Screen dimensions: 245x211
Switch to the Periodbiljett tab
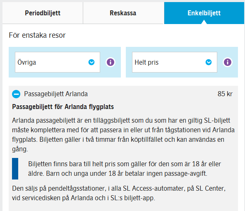point(43,13)
